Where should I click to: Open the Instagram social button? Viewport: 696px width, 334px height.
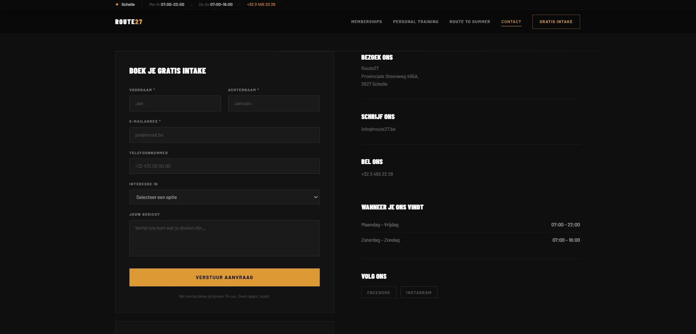(x=419, y=292)
